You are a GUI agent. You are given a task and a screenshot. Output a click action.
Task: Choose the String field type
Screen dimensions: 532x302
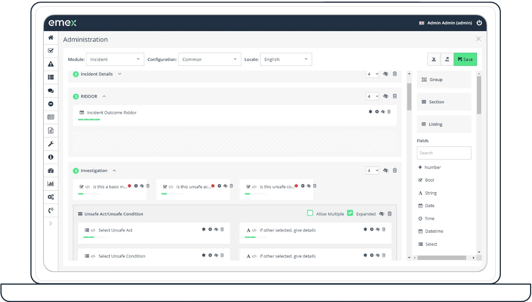coord(428,193)
